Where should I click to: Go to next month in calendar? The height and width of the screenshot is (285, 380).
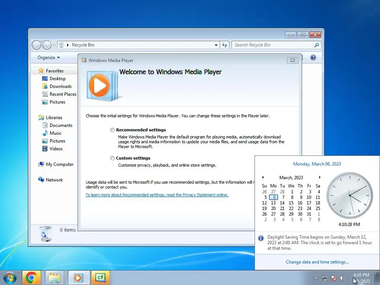pyautogui.click(x=320, y=177)
